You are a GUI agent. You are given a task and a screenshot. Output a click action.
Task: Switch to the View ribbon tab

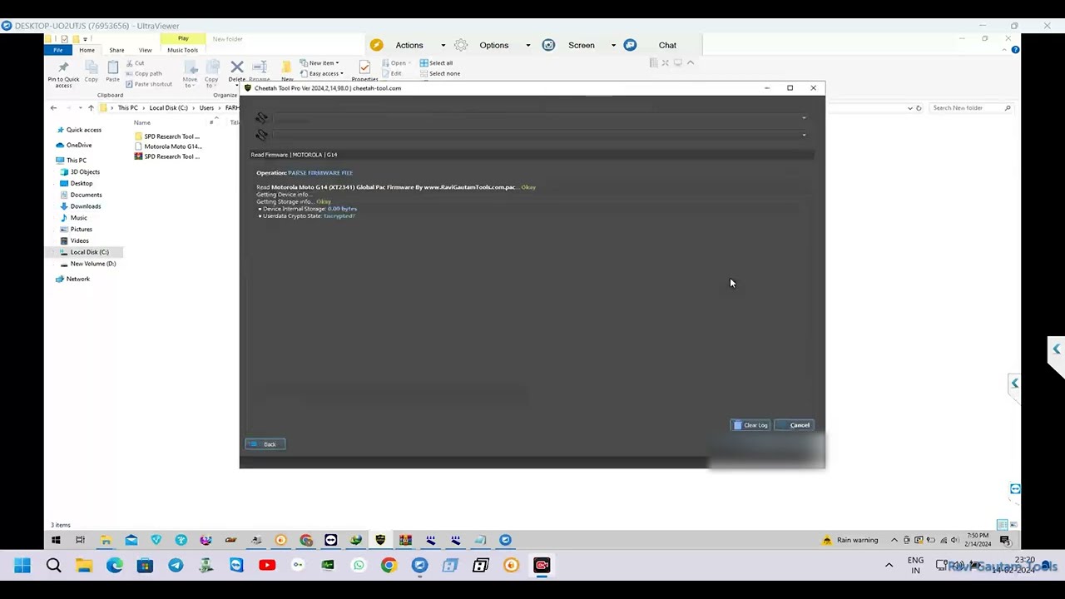click(x=145, y=50)
